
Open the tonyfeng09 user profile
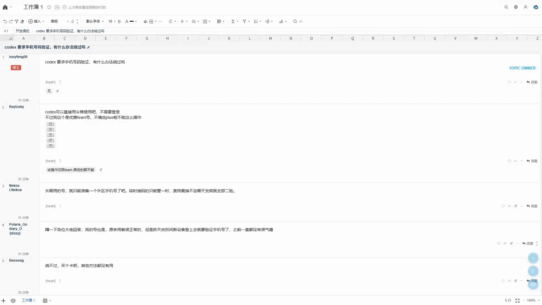[18, 57]
